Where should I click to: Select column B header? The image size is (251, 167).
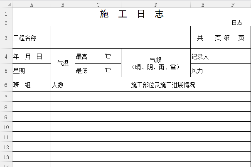63,4
